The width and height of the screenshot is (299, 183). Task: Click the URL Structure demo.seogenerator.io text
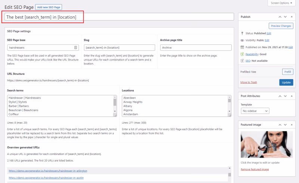coord(48,80)
